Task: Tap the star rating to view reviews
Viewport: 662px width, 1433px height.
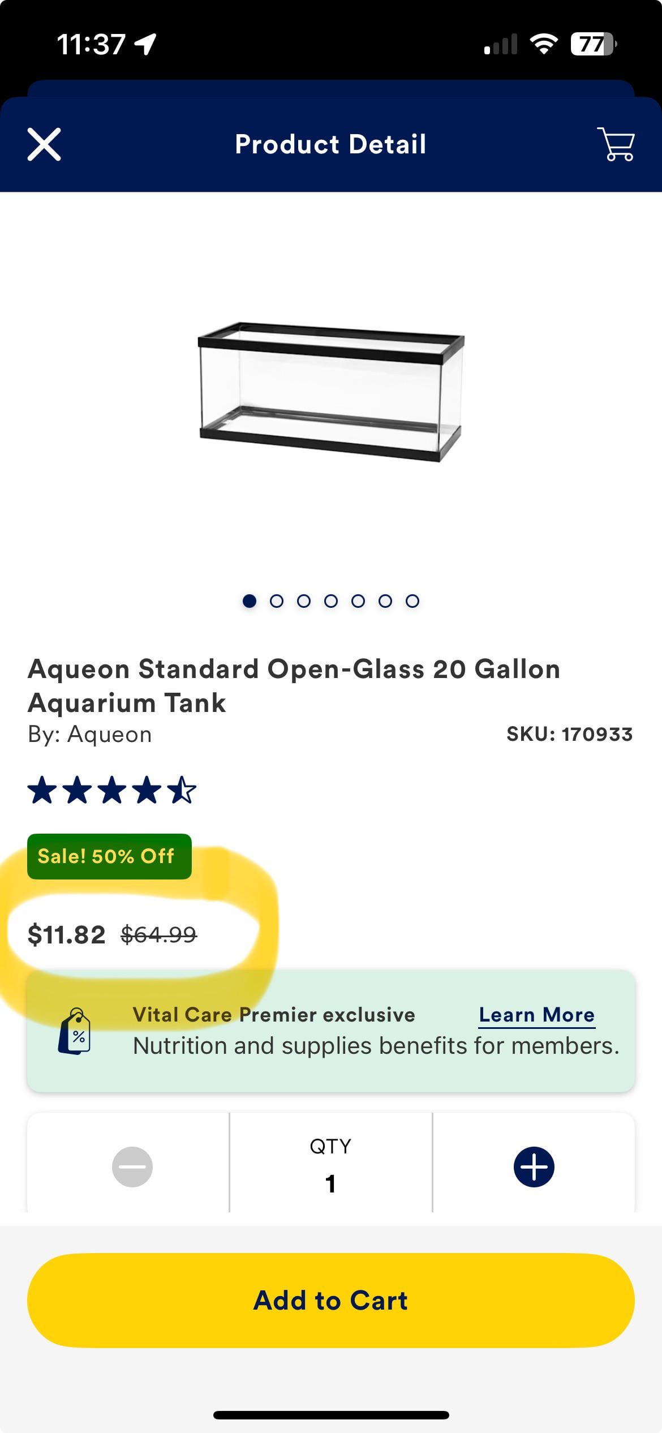Action: tap(112, 790)
